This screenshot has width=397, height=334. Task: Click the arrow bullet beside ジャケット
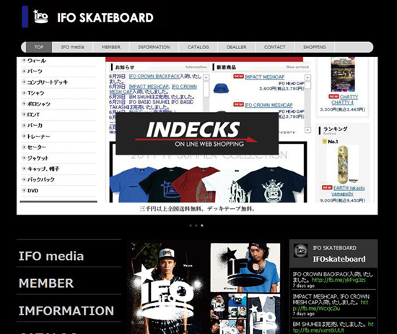(x=24, y=158)
